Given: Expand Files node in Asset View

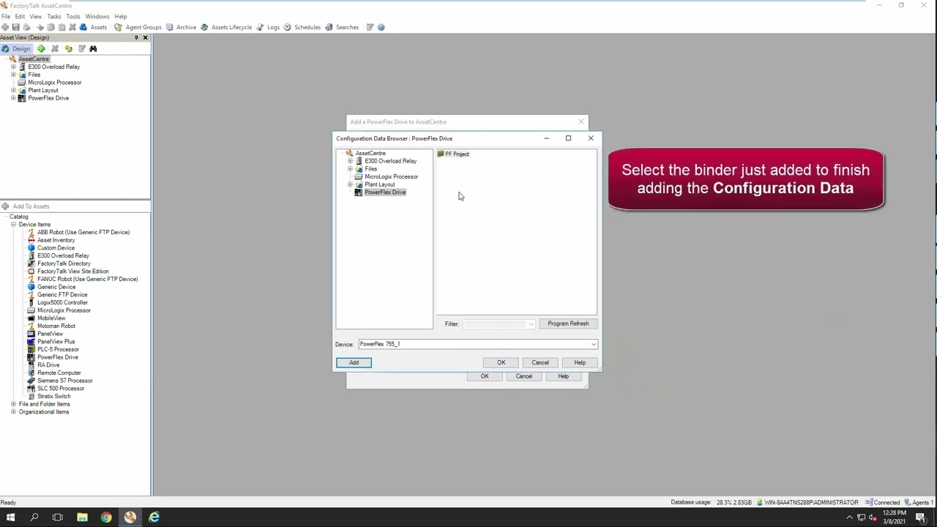Looking at the screenshot, I should click(x=13, y=75).
